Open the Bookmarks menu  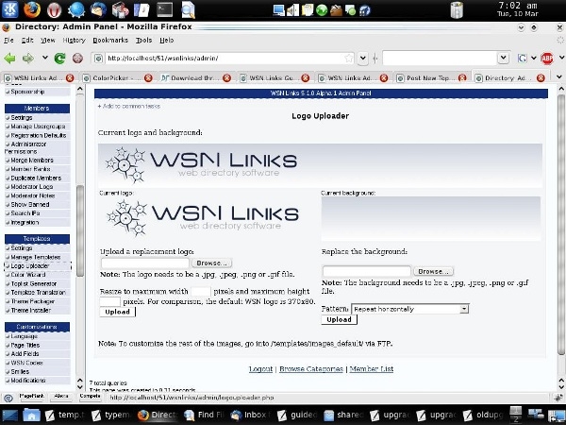(x=110, y=40)
